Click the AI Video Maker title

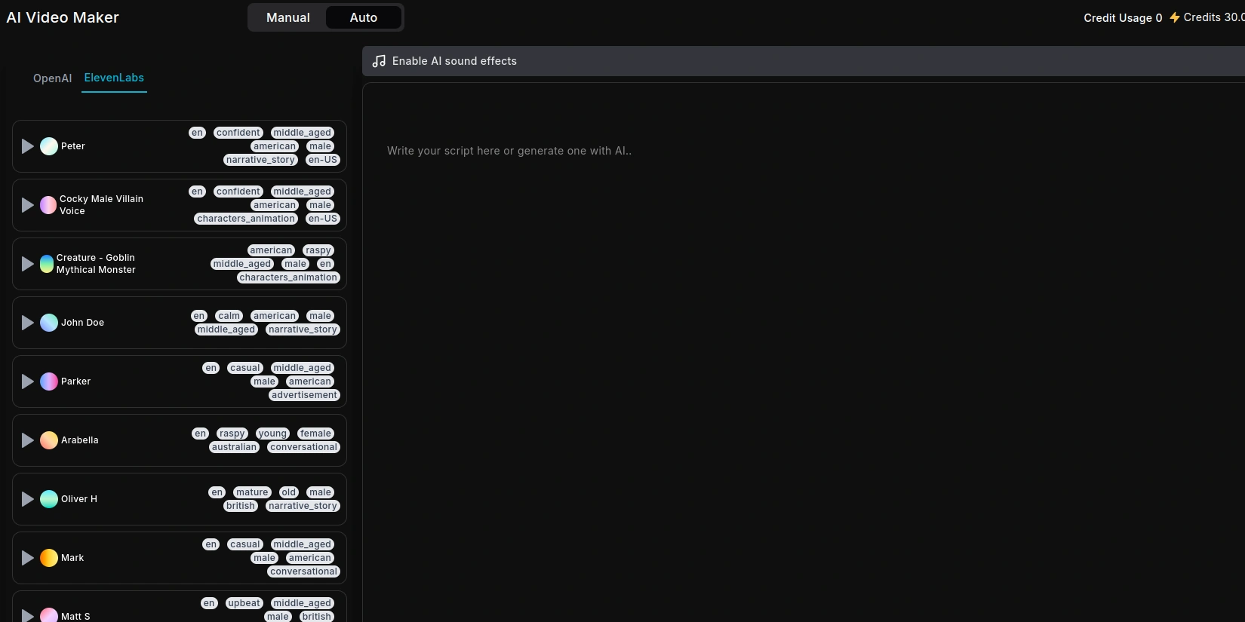coord(63,17)
